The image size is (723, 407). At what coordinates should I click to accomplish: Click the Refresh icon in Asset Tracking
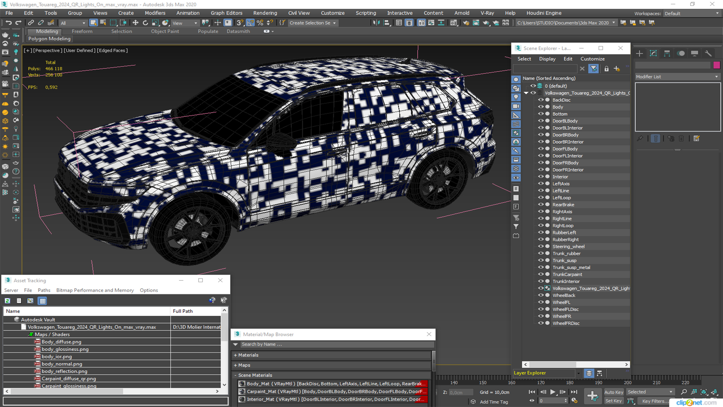[x=8, y=301]
